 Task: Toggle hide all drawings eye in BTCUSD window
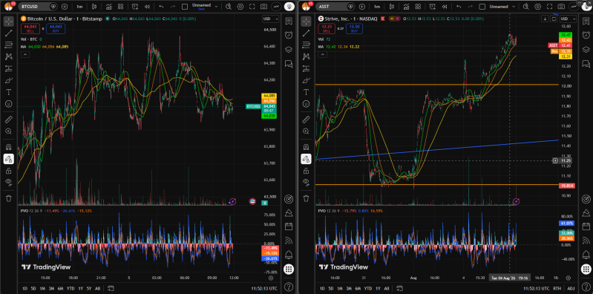click(x=9, y=183)
